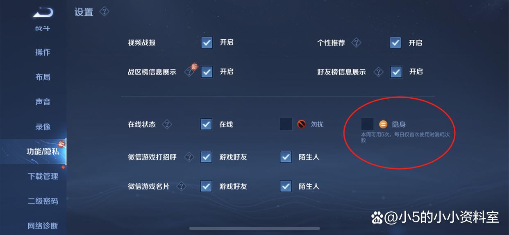Select the 二级密码 tab
The height and width of the screenshot is (235, 509).
43,201
